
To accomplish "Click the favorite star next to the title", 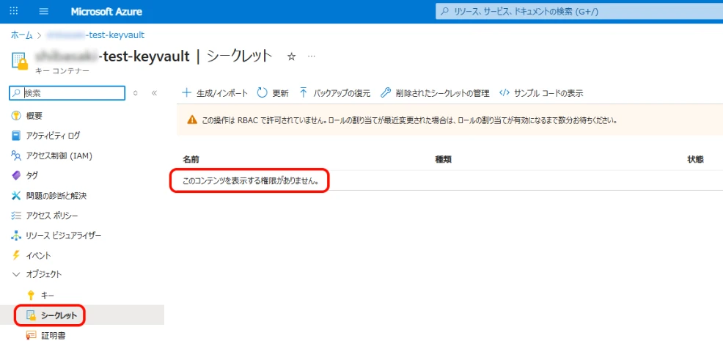I will click(x=291, y=56).
